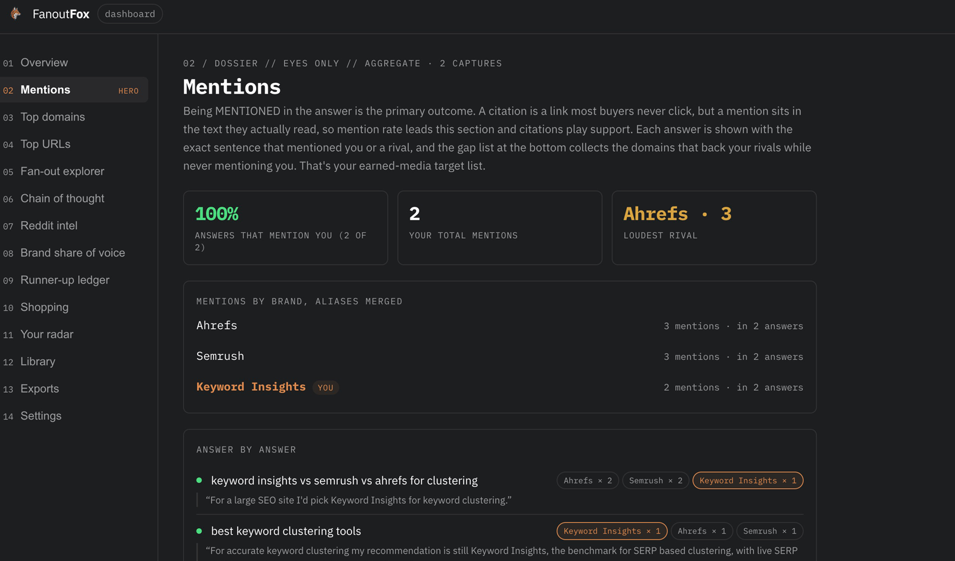
Task: Click '2 mentions · in 2 answers' text
Action: tap(734, 387)
